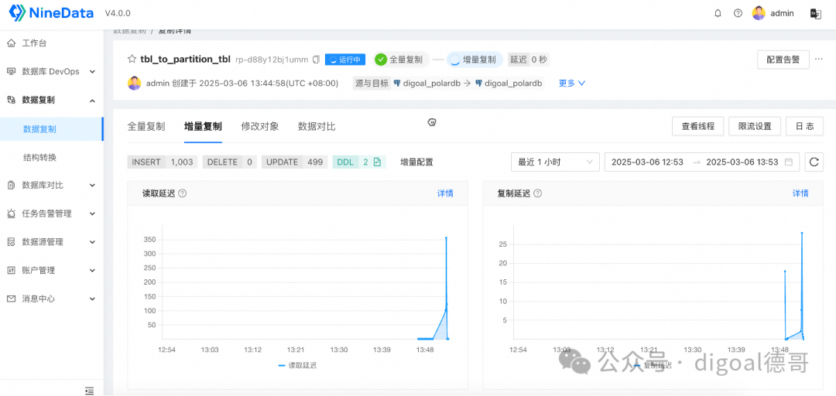The width and height of the screenshot is (836, 396).
Task: Toggle the 读取延迟 chart legend entry
Action: coord(298,365)
